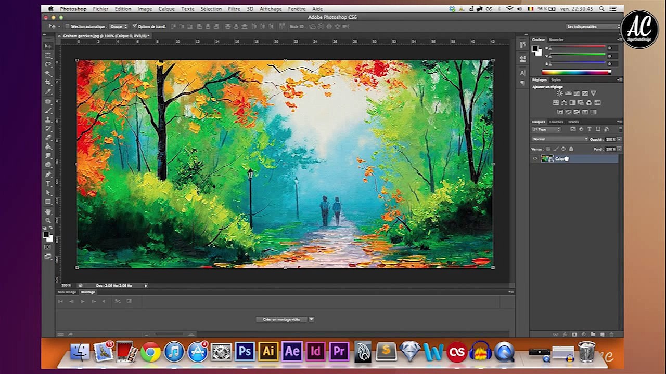The height and width of the screenshot is (374, 666).
Task: Pick a color from spectrum ramp
Action: tap(576, 72)
